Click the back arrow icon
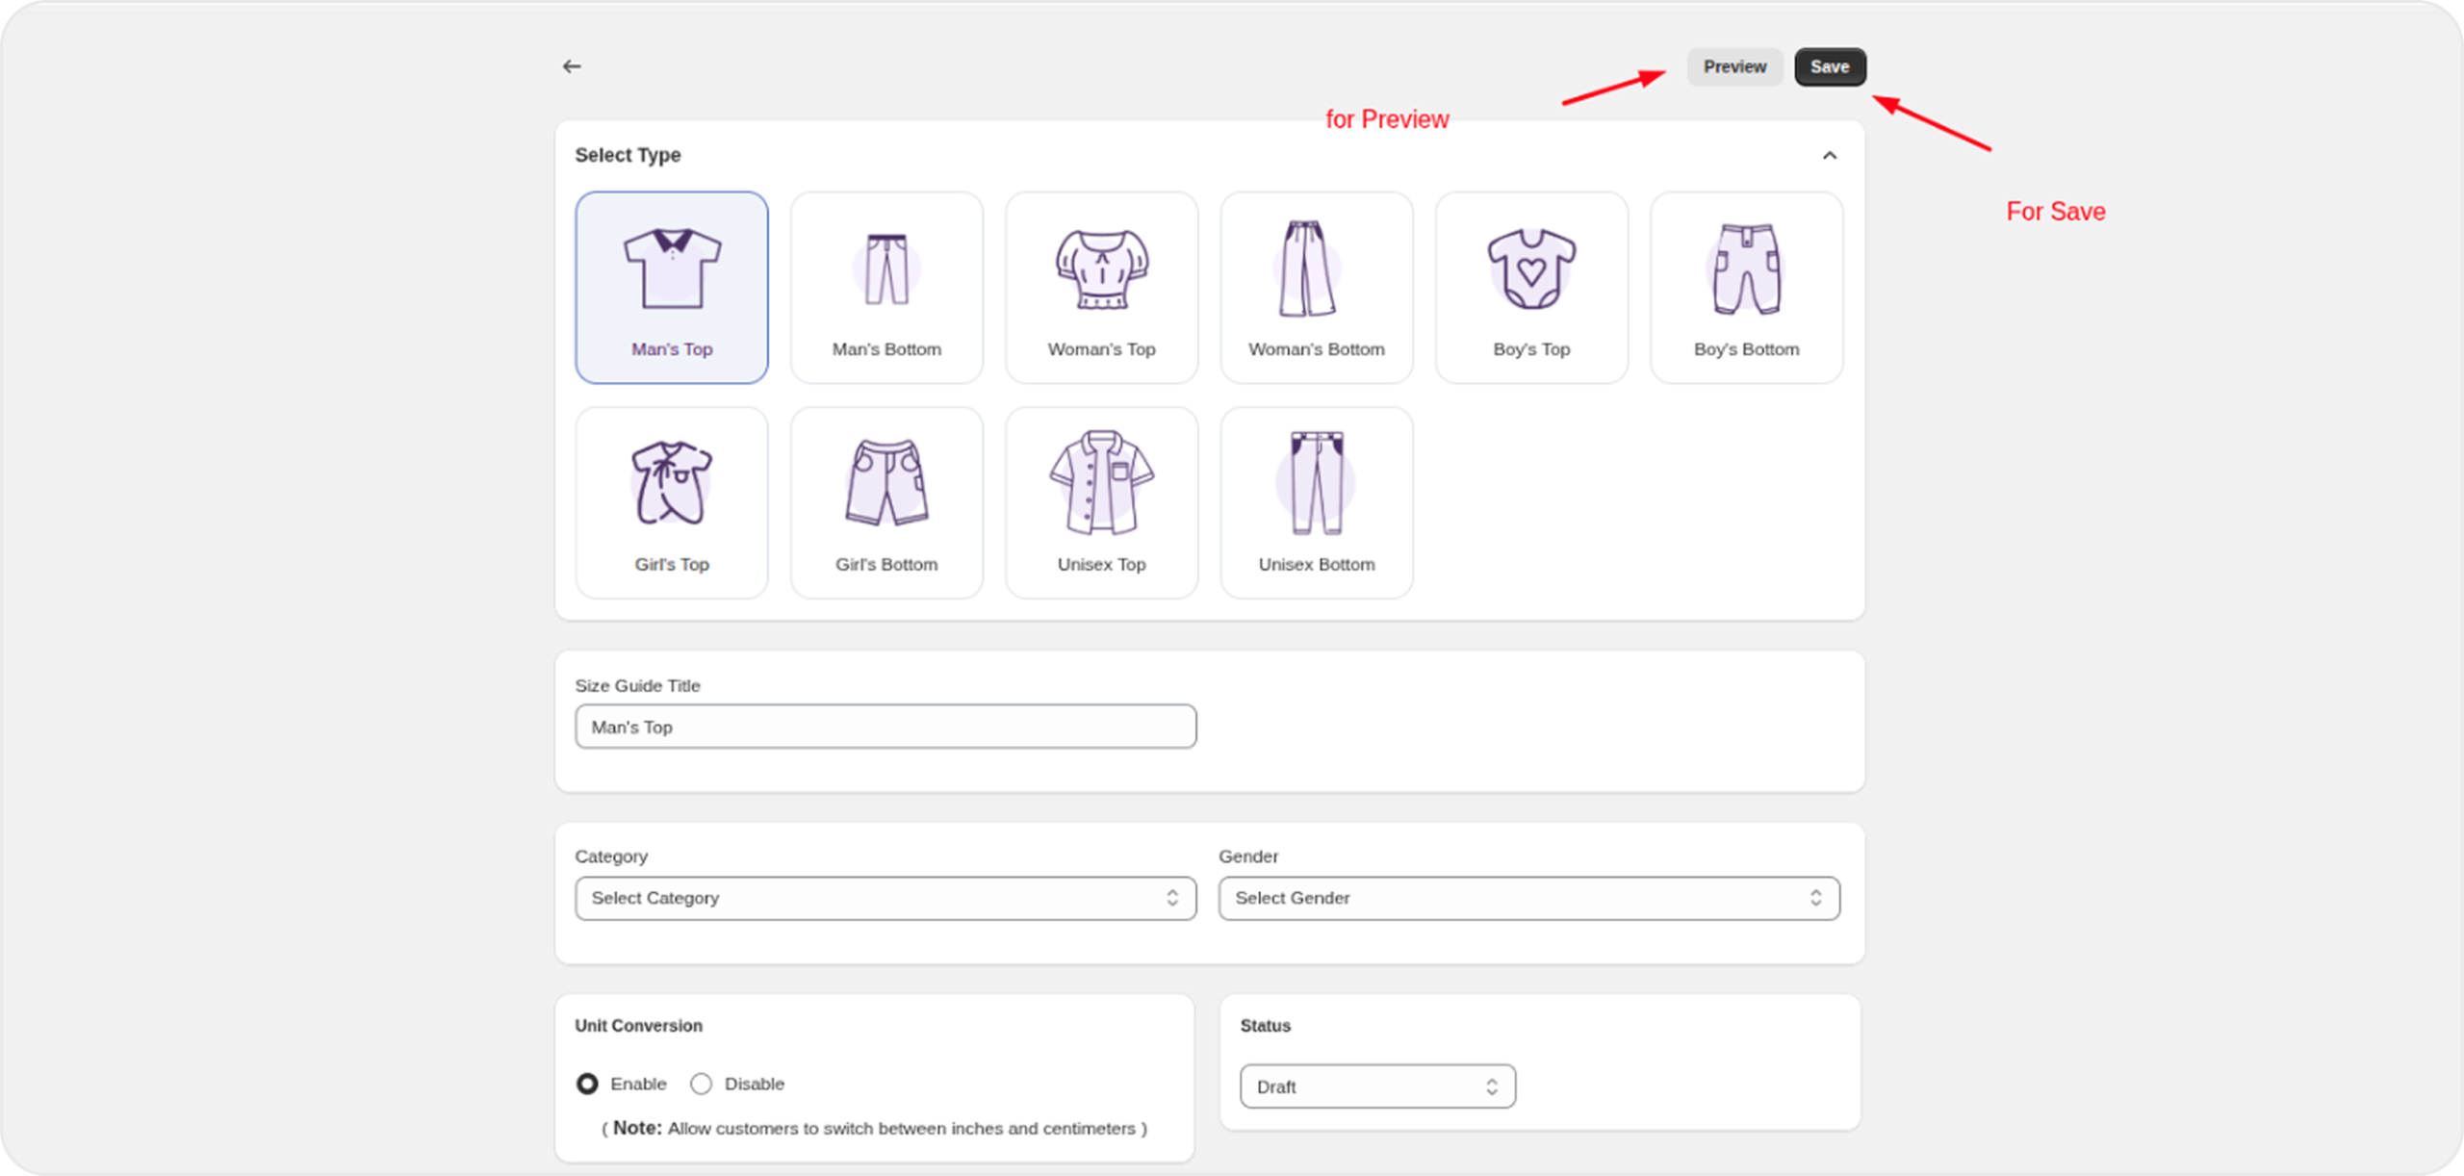The width and height of the screenshot is (2464, 1176). 572,66
